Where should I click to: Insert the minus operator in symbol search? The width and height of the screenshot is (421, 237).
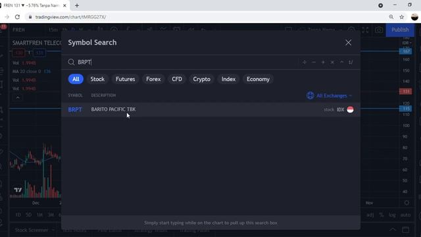click(x=314, y=62)
